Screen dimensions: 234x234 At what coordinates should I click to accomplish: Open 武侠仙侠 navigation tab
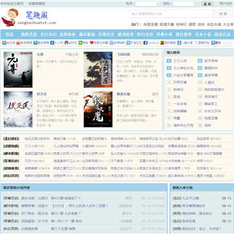point(68,34)
